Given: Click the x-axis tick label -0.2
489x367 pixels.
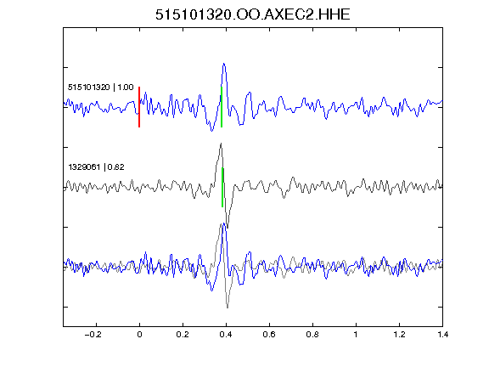Looking at the screenshot, I should pos(93,335).
